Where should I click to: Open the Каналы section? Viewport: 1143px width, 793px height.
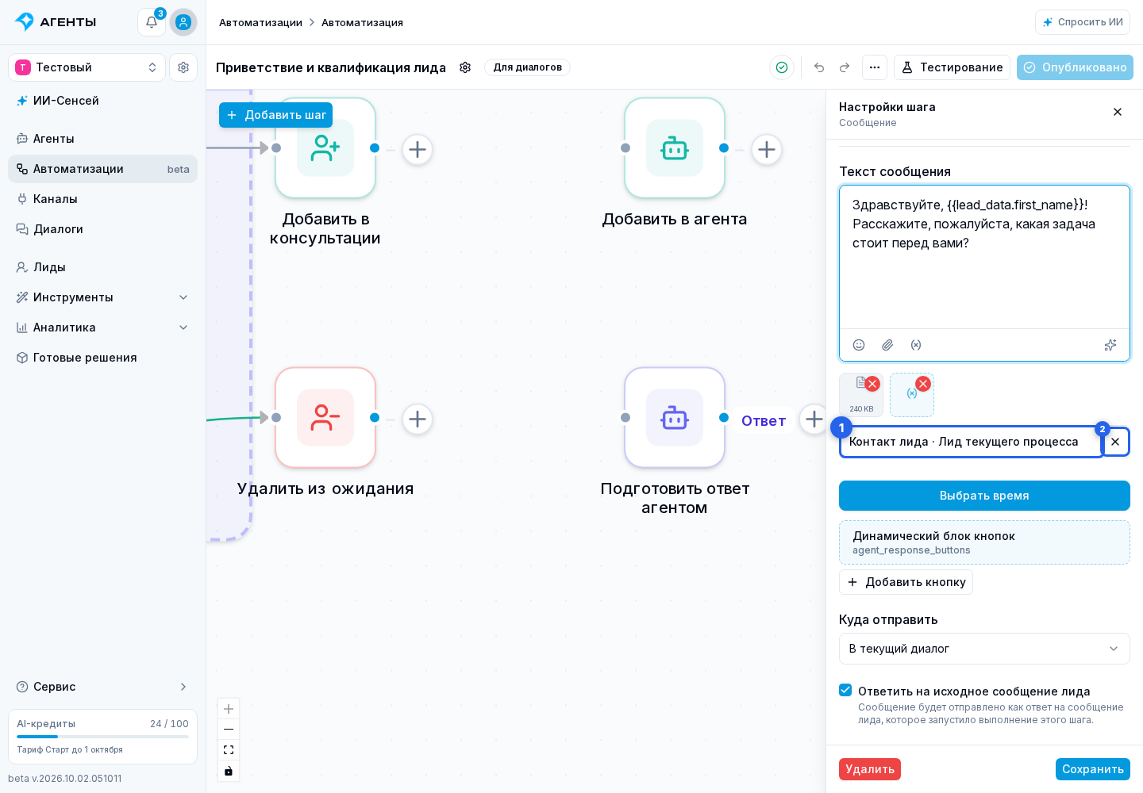[x=102, y=199]
